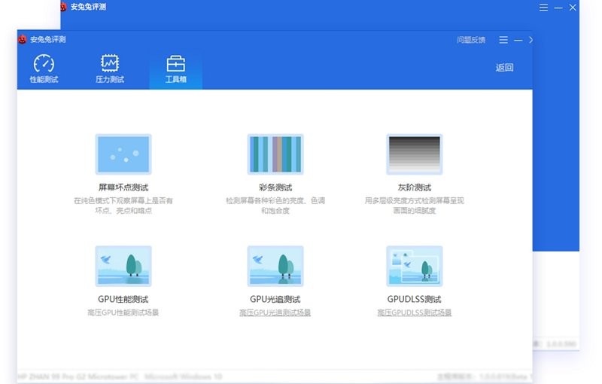The image size is (602, 384).
Task: Open the 灰阶测试 grayscale test icon
Action: (414, 154)
